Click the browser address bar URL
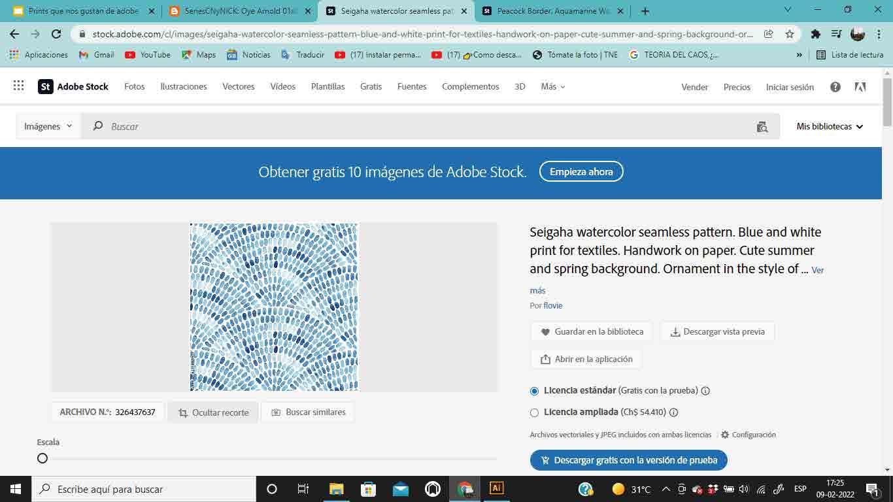Viewport: 893px width, 502px height. (424, 34)
